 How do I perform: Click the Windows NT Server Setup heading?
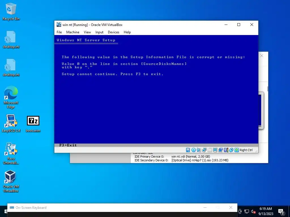click(x=86, y=40)
